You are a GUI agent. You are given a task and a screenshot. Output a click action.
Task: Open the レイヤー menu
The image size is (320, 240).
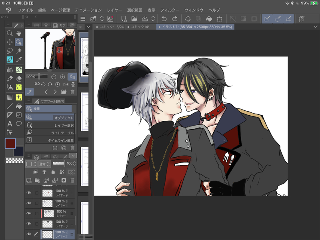114,10
